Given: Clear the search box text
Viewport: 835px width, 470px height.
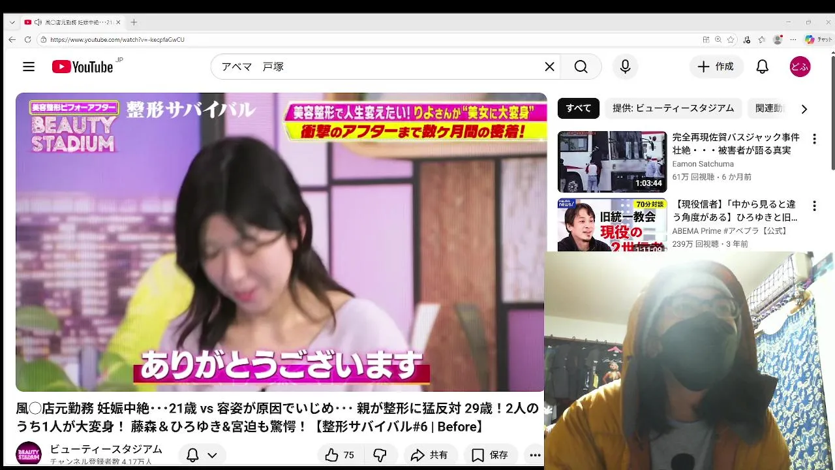Looking at the screenshot, I should coord(549,67).
